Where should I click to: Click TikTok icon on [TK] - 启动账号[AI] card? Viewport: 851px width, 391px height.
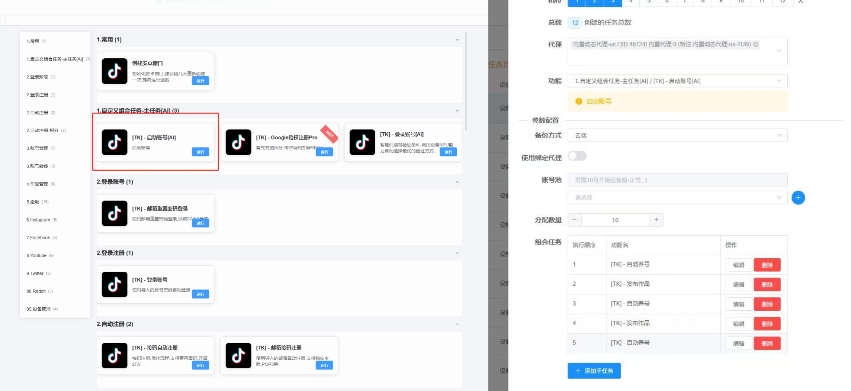[x=115, y=142]
